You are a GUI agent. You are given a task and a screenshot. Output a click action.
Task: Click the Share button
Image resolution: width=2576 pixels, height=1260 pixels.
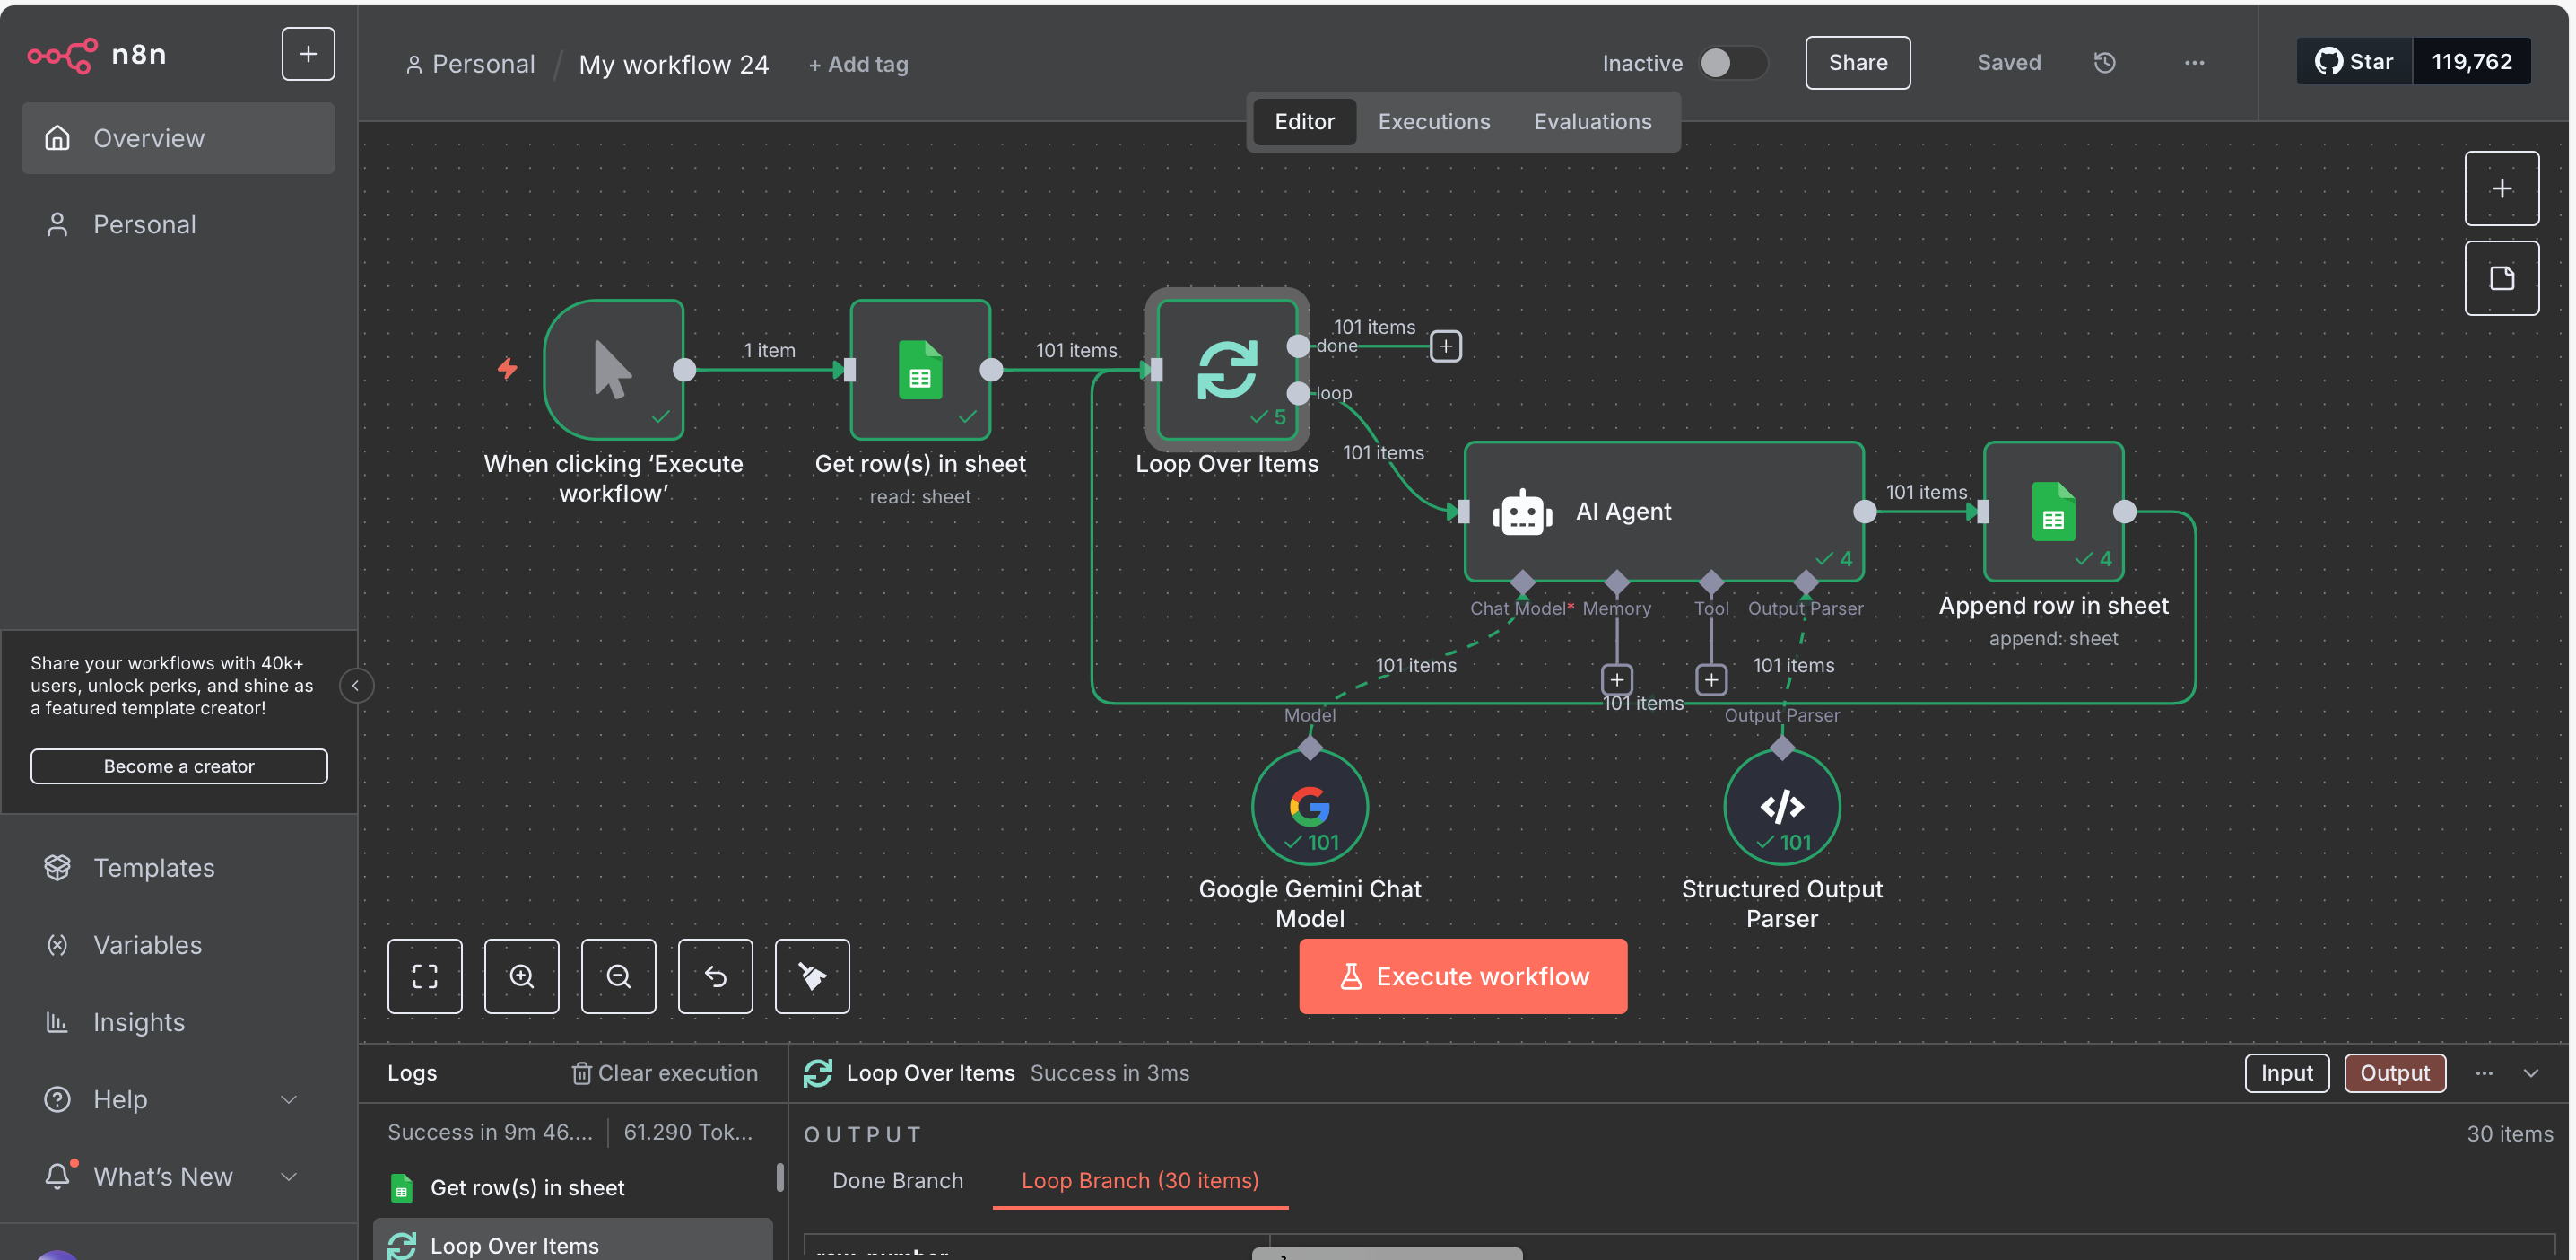1857,62
